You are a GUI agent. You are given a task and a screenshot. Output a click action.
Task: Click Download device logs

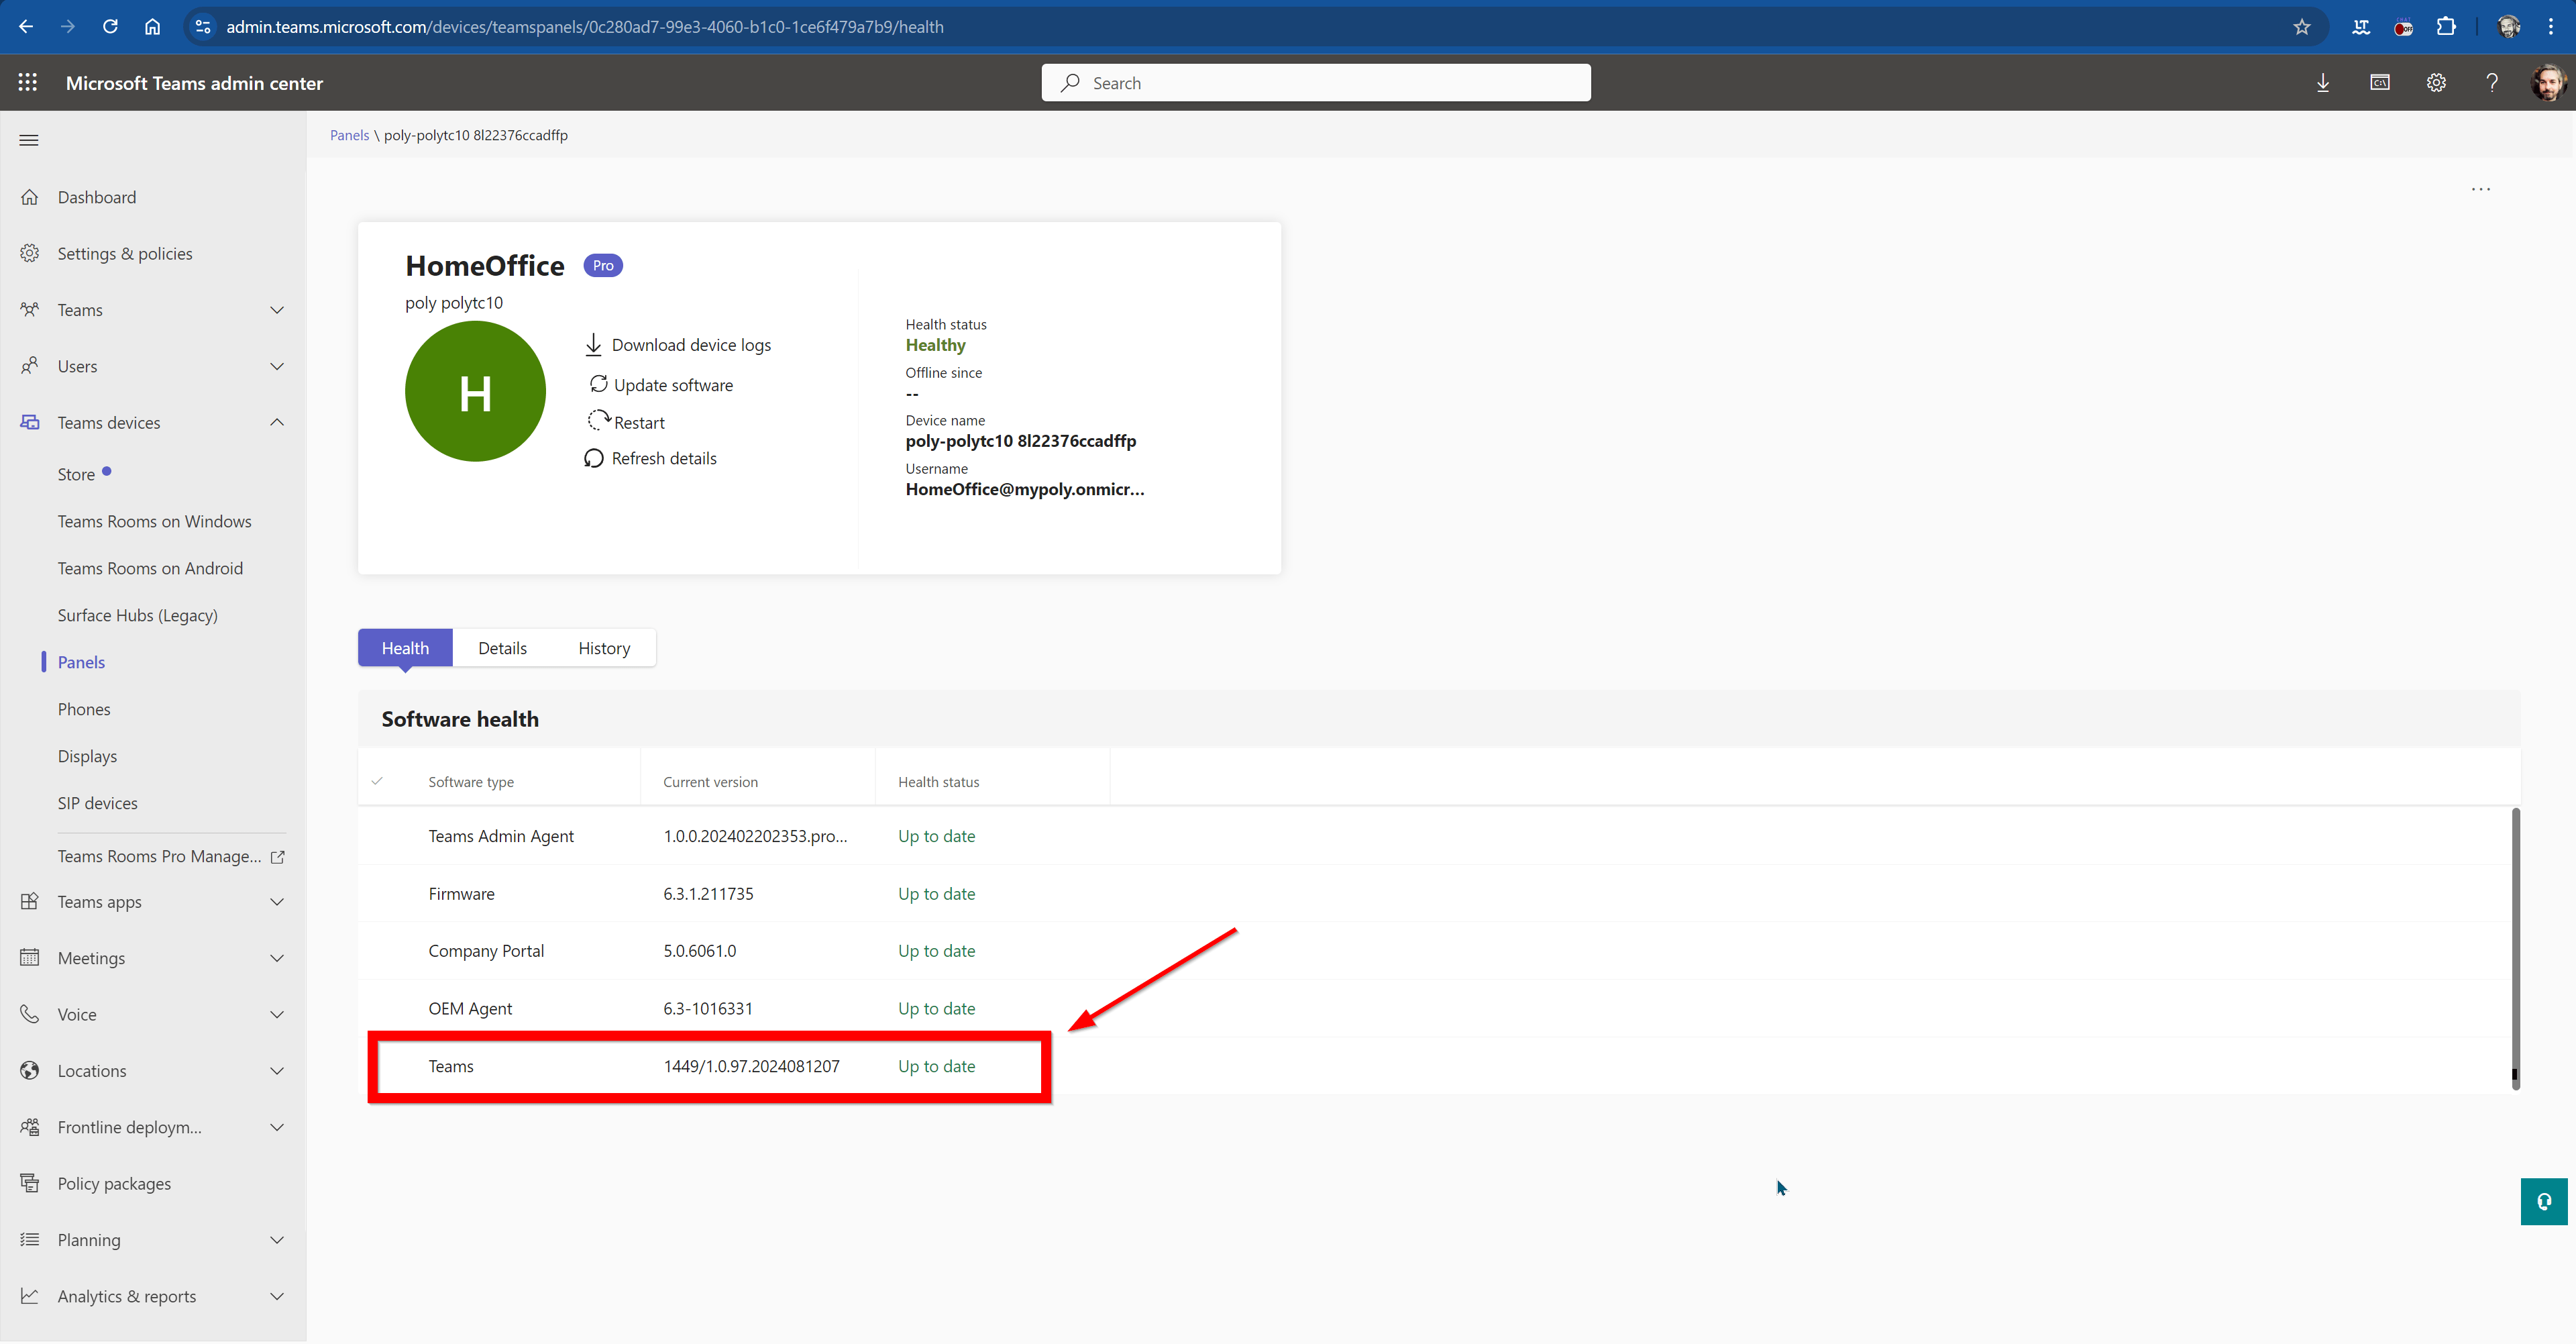tap(678, 345)
